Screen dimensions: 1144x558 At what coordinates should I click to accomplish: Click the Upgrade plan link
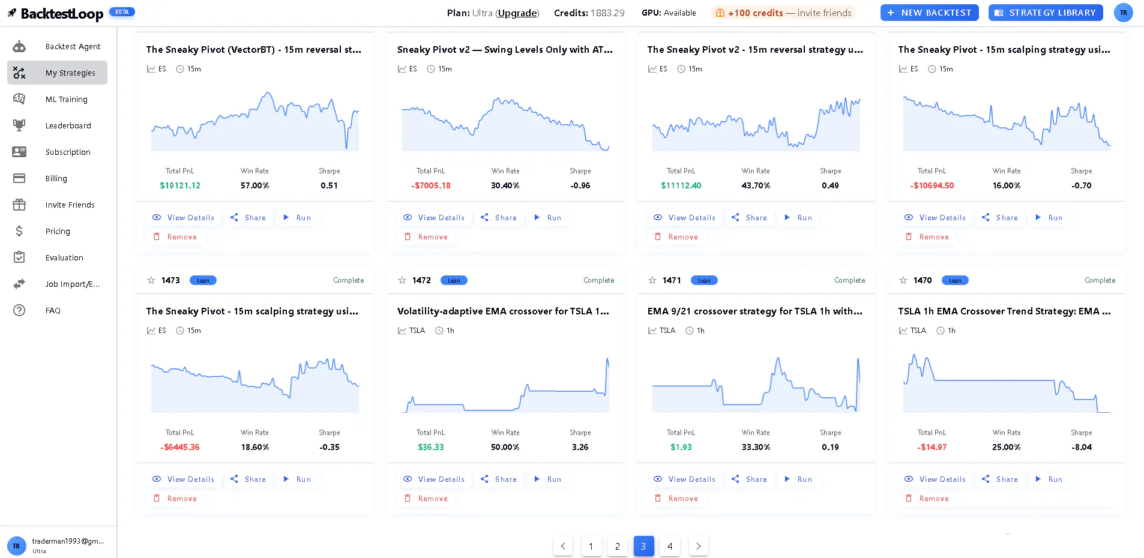tap(517, 13)
